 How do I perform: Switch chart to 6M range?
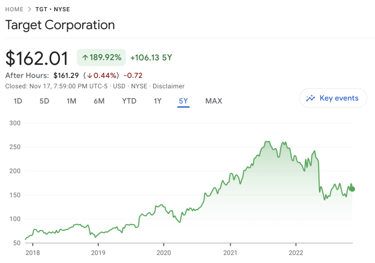point(99,101)
